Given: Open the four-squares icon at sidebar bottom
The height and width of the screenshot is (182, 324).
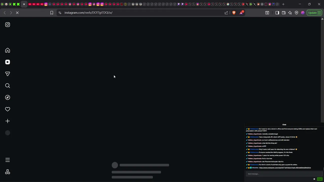Looking at the screenshot, I should tap(8, 172).
